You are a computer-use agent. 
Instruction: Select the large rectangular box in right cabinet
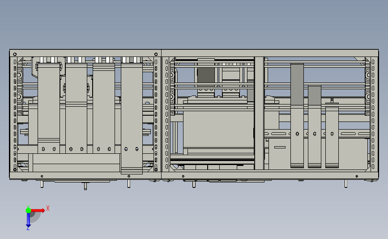tap(218, 130)
